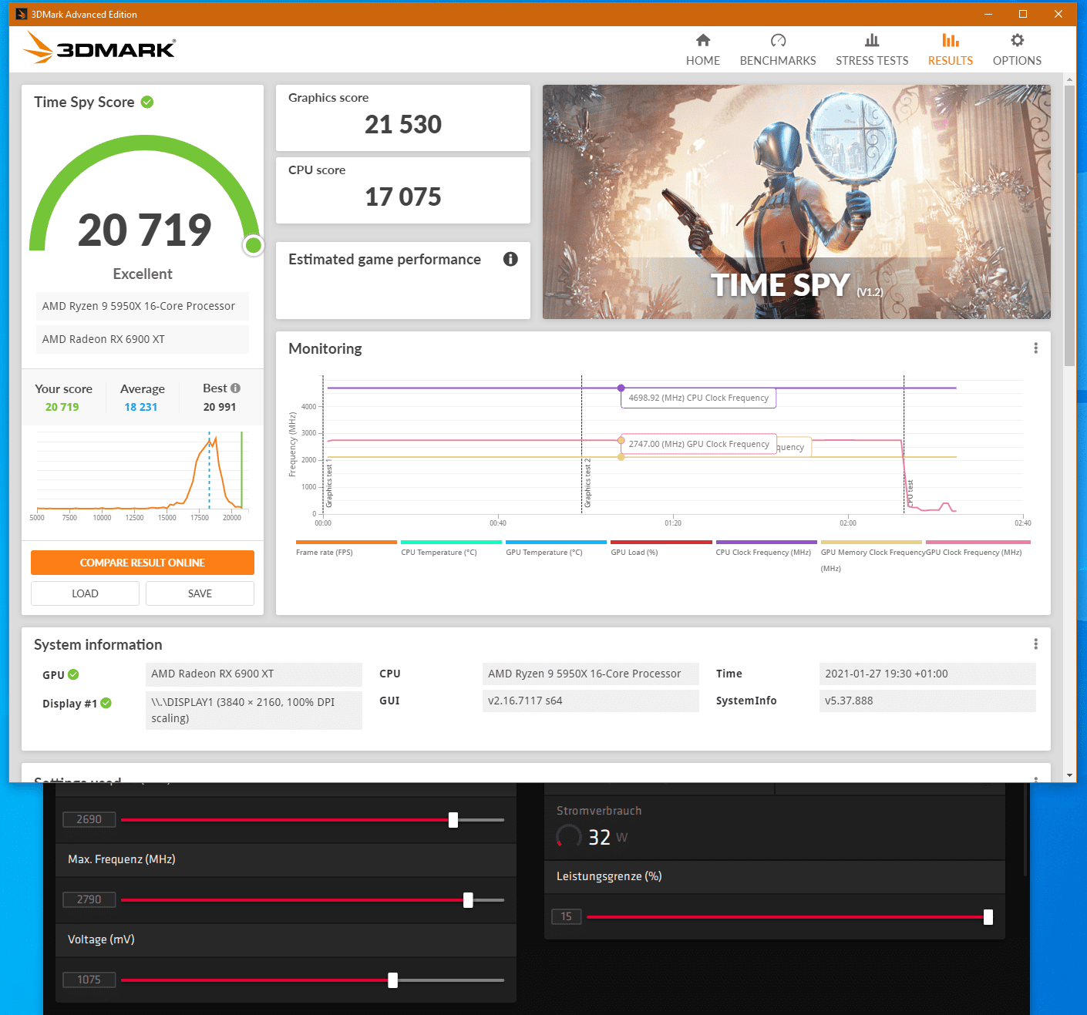This screenshot has height=1015, width=1087.
Task: Toggle GPU Temperature legend entry
Action: click(556, 548)
